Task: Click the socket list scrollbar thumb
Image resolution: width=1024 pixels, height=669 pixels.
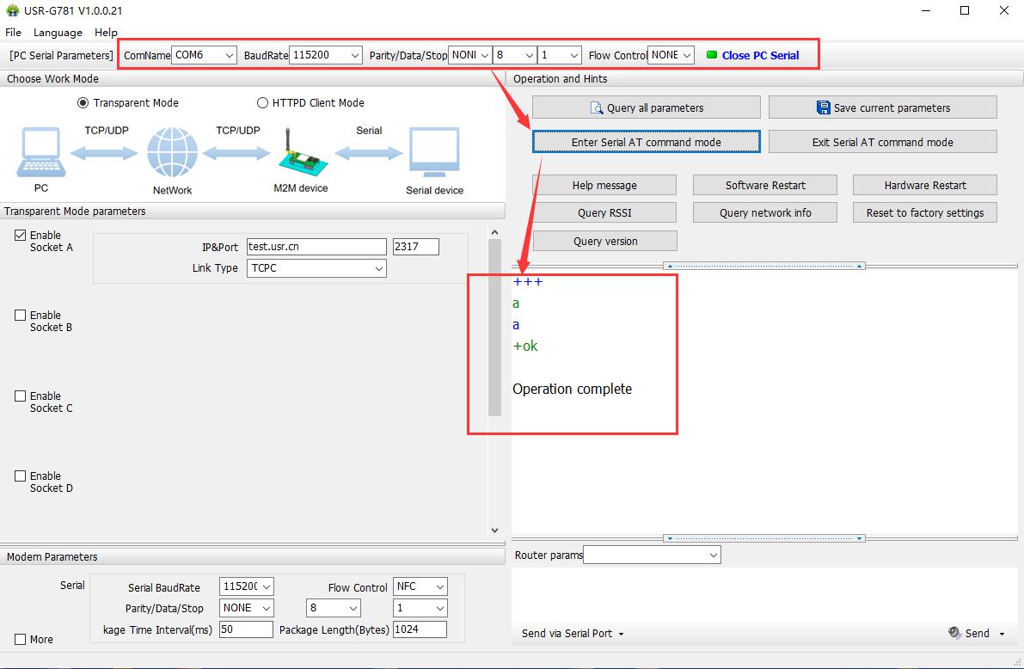Action: click(494, 328)
